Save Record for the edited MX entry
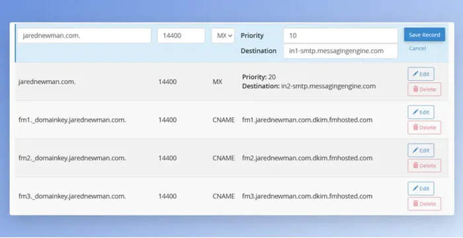Screen dimensions: 463x238 coord(425,35)
